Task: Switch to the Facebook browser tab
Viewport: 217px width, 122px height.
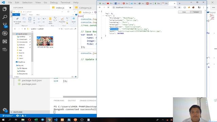Action: pyautogui.click(x=117, y=3)
